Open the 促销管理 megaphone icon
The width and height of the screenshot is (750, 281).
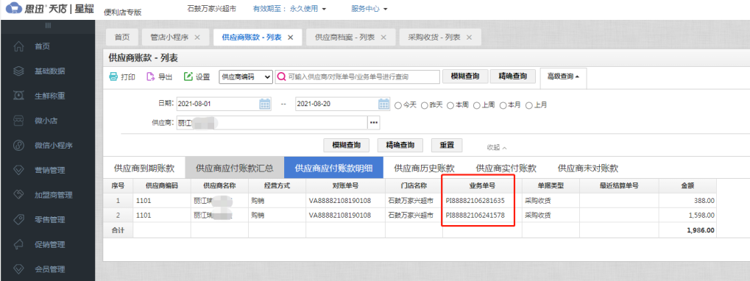(18, 244)
